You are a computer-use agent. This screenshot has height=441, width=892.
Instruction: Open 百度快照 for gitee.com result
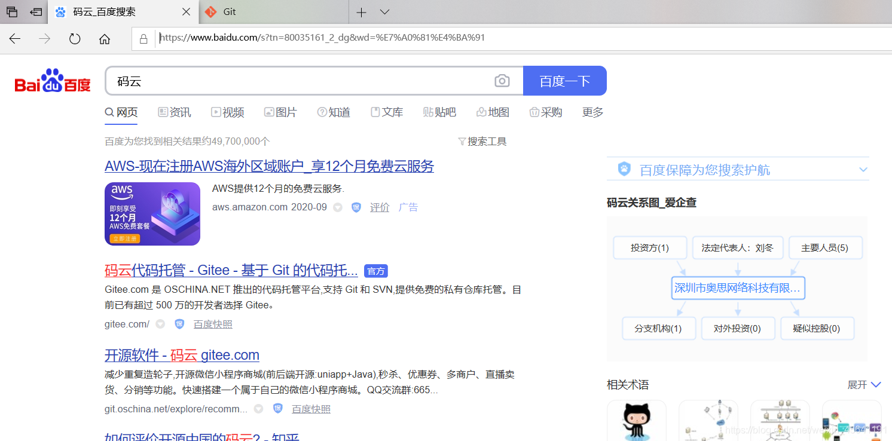click(213, 324)
